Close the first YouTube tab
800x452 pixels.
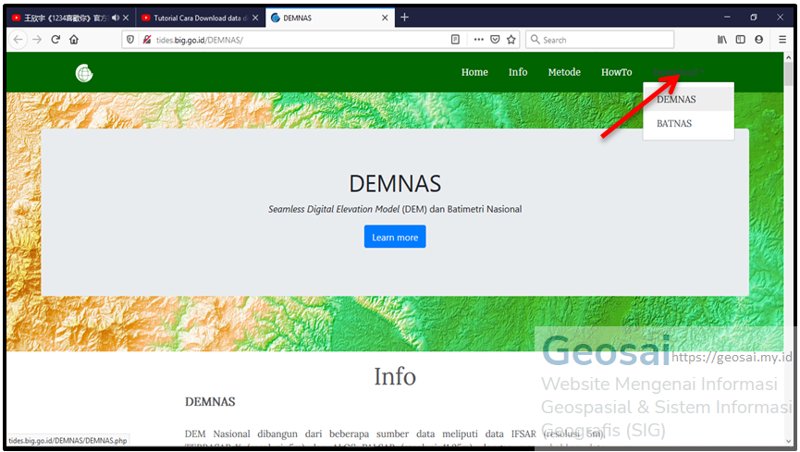(126, 18)
